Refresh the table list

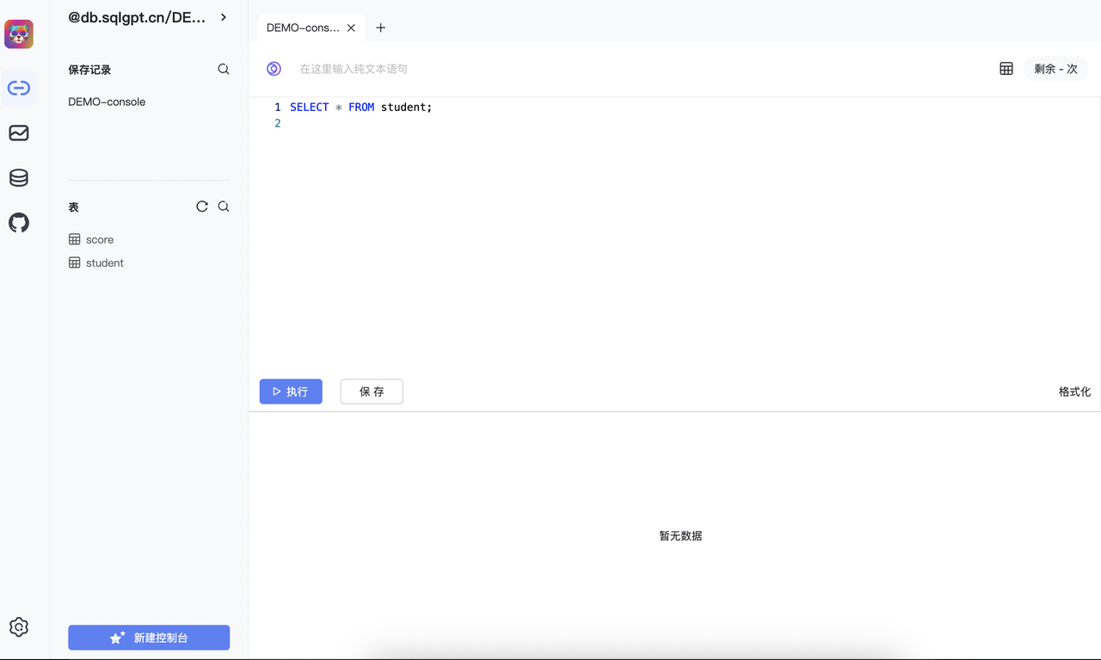202,207
